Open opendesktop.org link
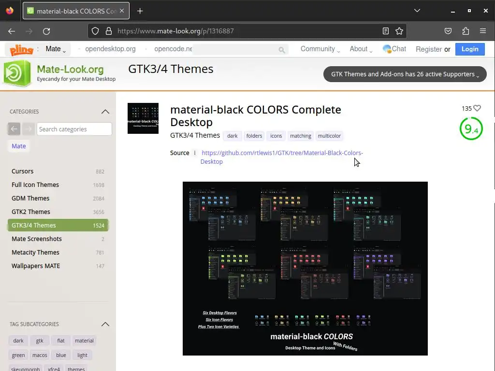Screen dimensions: 495x371 pos(110,49)
